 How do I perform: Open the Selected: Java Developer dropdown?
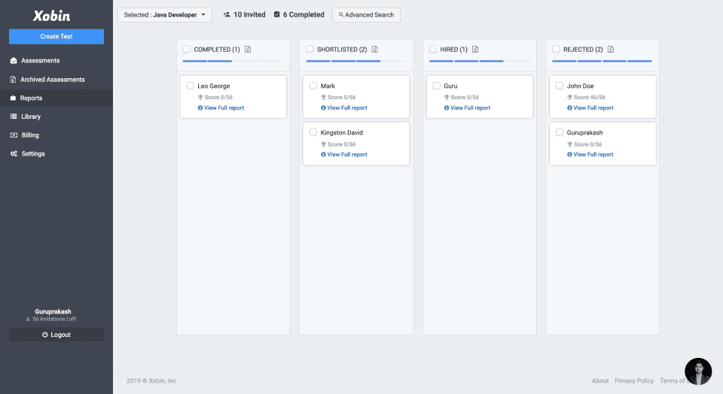165,15
